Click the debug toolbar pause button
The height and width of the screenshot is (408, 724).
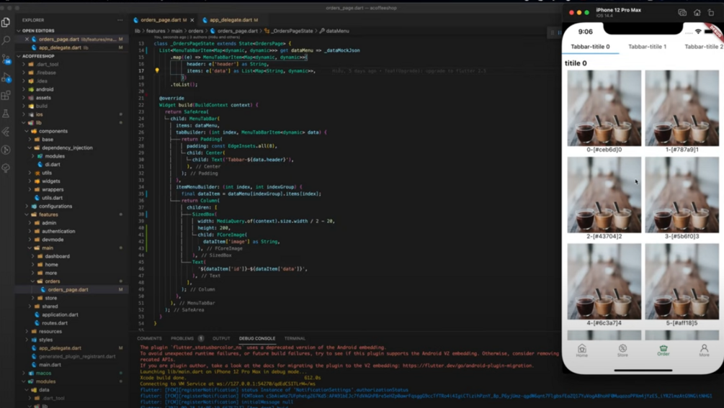(560, 32)
